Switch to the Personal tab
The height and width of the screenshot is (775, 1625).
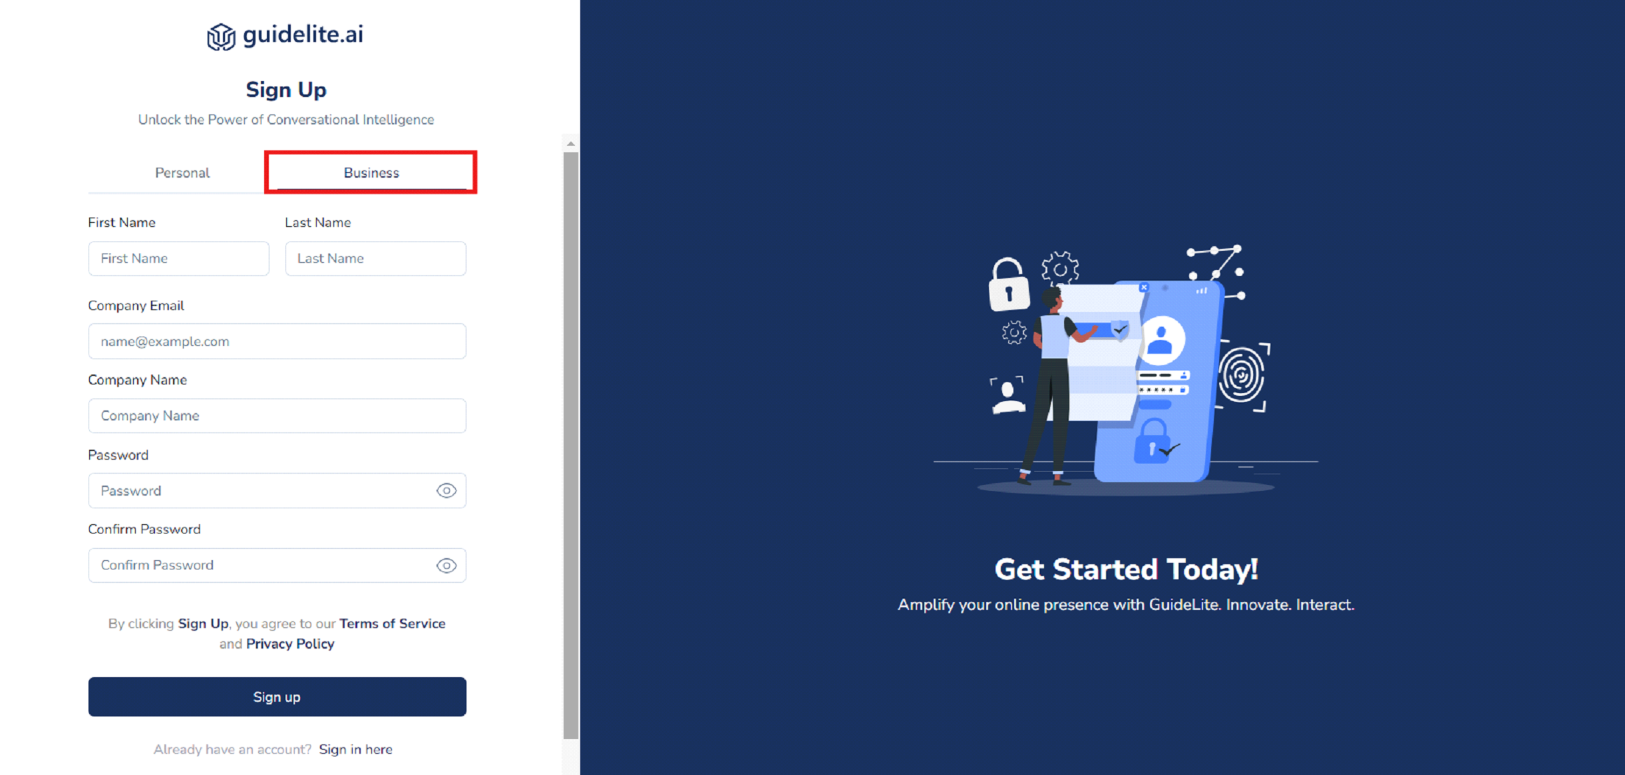pyautogui.click(x=182, y=173)
